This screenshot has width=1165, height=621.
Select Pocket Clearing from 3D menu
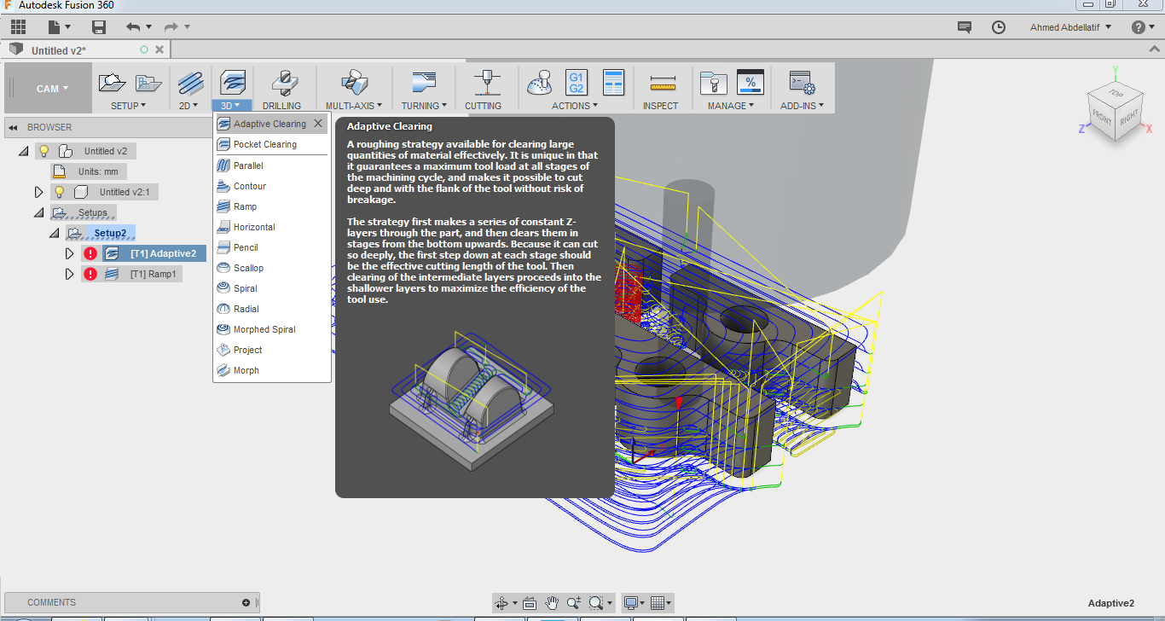[x=271, y=144]
